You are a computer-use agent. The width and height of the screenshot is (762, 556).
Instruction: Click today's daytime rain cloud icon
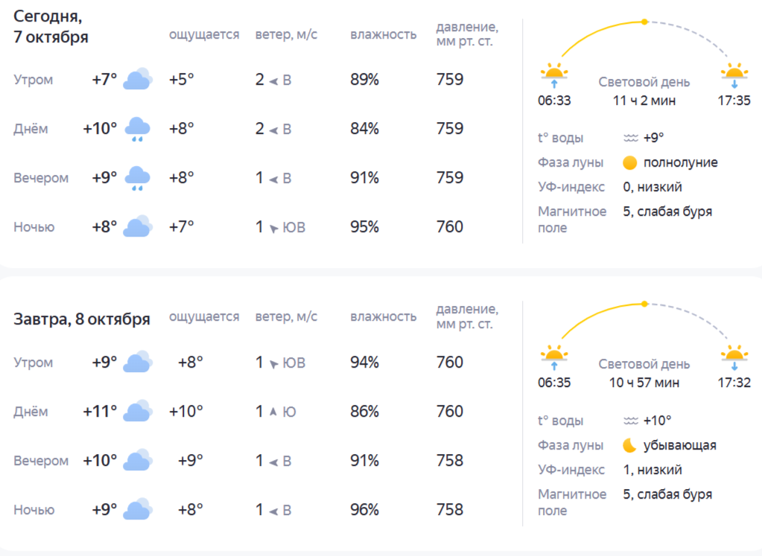138,129
